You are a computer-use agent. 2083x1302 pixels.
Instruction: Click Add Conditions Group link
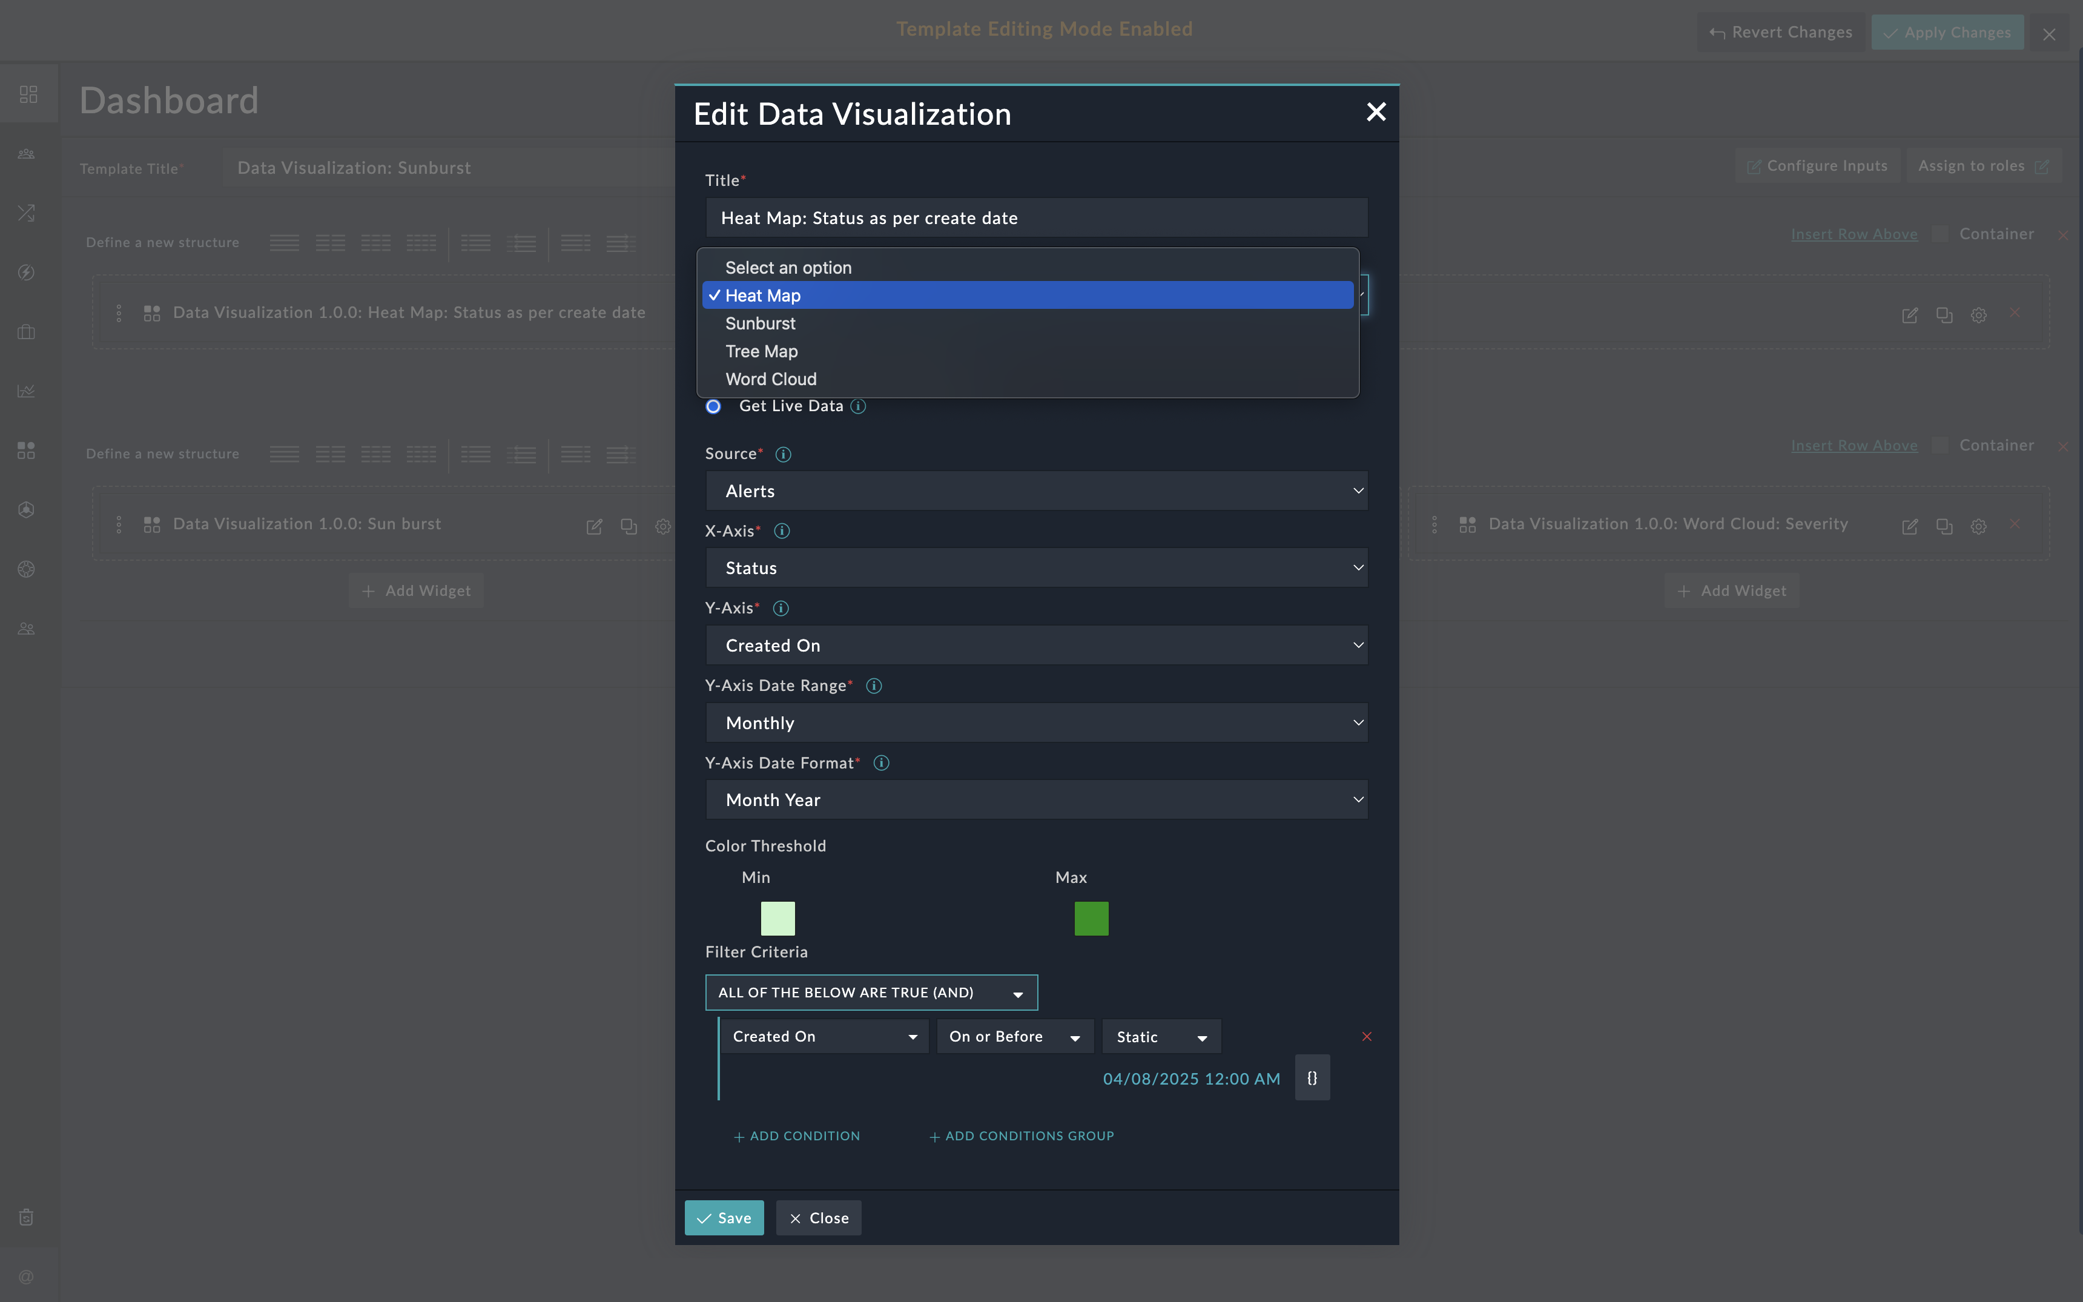tap(1021, 1136)
